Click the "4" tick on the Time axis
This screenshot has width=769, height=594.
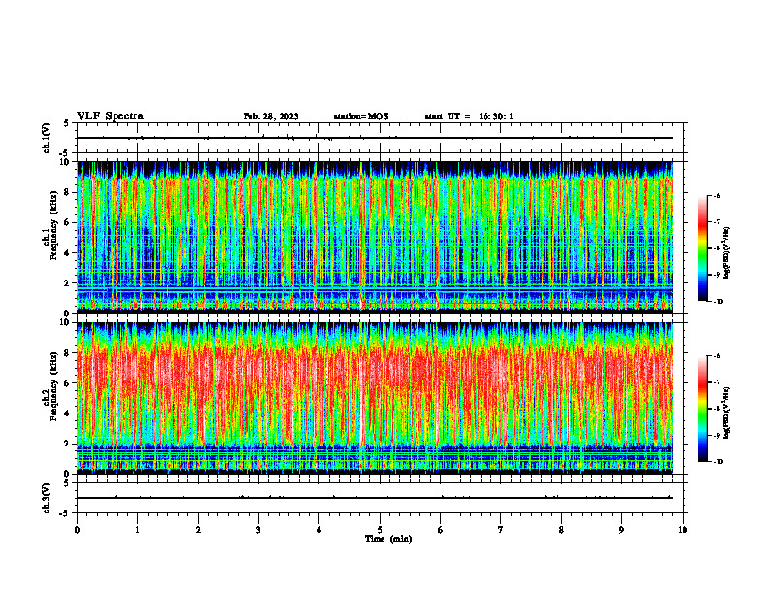pos(319,530)
